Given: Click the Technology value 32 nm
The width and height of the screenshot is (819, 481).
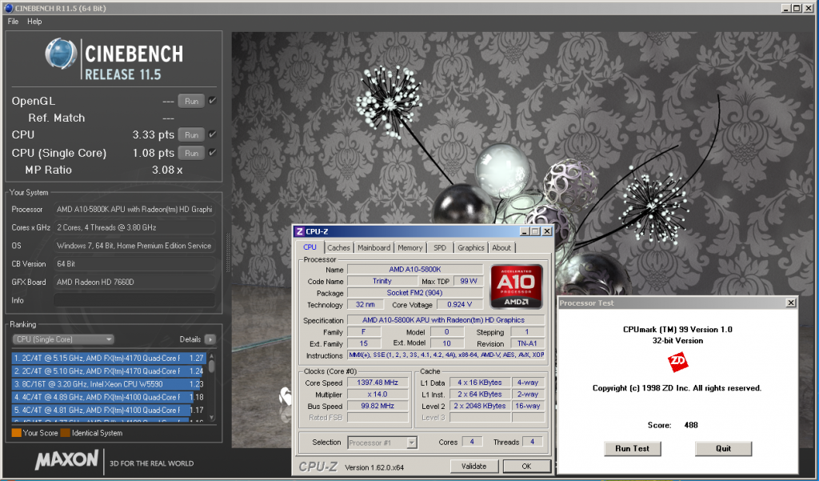Looking at the screenshot, I should (366, 304).
